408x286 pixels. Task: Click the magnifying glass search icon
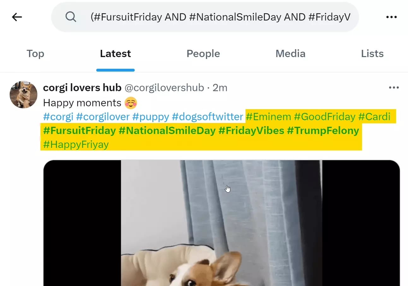(x=71, y=17)
